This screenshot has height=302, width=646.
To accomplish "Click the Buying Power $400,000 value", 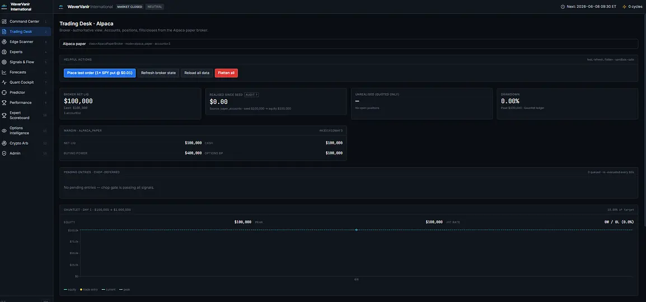I will point(193,153).
